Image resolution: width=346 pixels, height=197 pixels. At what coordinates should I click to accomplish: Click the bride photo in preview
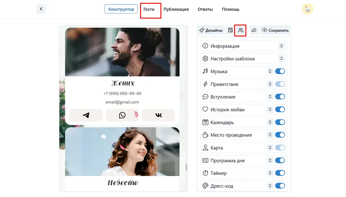pyautogui.click(x=122, y=152)
